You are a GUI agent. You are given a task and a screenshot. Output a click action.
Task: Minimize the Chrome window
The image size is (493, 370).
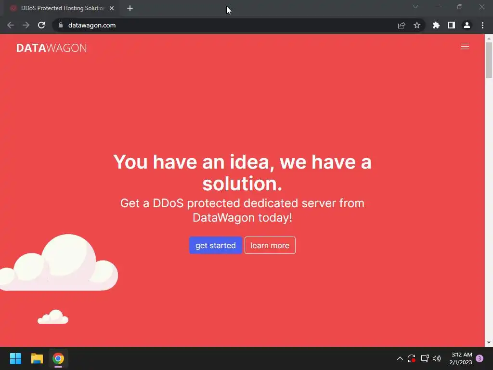coord(437,7)
